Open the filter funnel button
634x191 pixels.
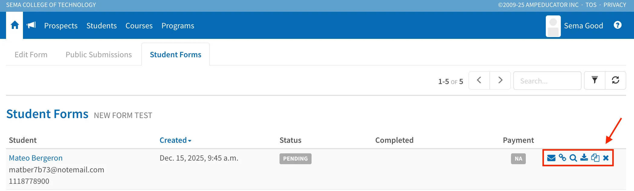pyautogui.click(x=595, y=80)
